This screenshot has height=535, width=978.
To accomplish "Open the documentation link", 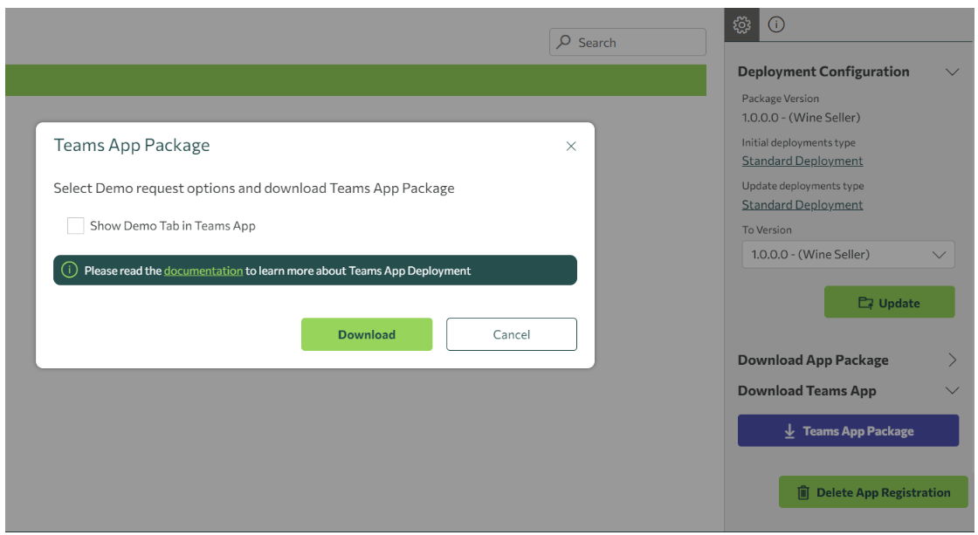I will [x=203, y=271].
